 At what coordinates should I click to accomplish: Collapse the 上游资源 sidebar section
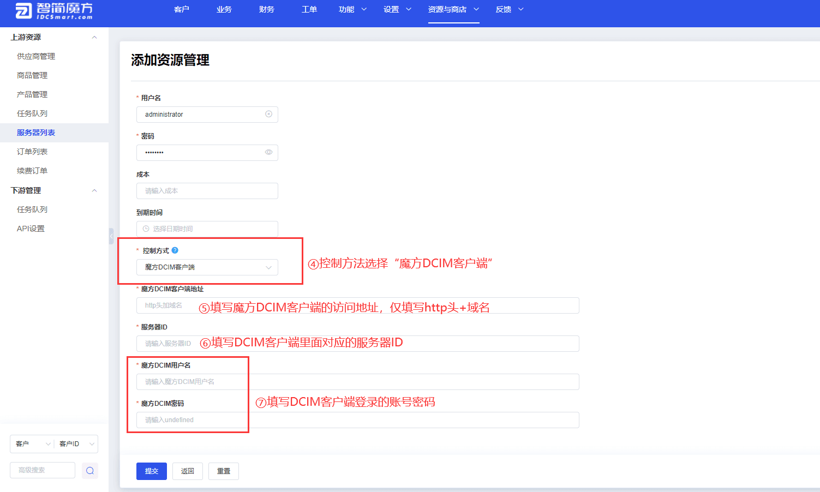click(94, 37)
